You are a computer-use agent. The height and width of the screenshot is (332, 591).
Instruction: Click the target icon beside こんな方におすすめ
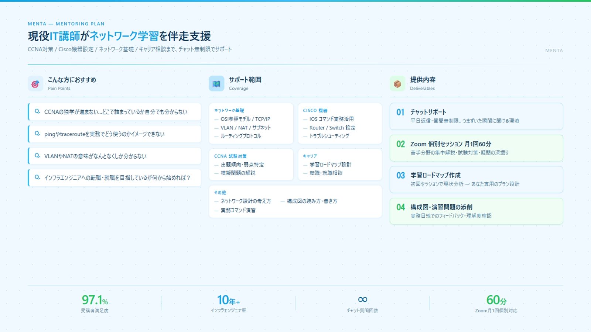click(35, 84)
